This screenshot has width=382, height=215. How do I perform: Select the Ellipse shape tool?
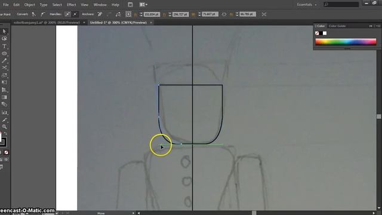[4, 53]
